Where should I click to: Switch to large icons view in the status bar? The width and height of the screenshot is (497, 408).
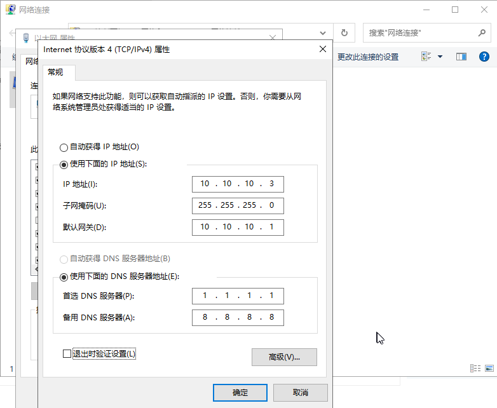pyautogui.click(x=489, y=368)
